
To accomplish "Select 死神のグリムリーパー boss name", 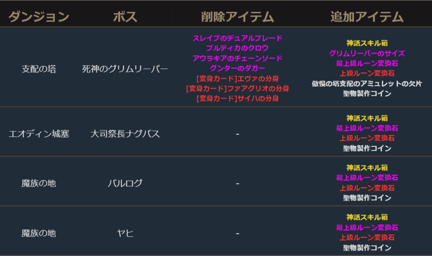I will pos(125,69).
